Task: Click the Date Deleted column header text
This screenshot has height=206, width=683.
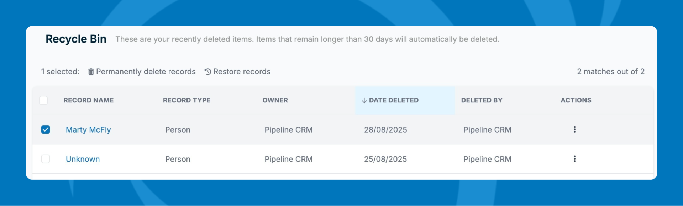Action: [394, 100]
